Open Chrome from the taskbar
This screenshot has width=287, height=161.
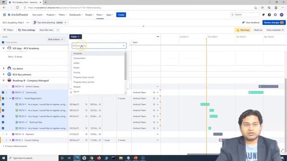click(91, 158)
